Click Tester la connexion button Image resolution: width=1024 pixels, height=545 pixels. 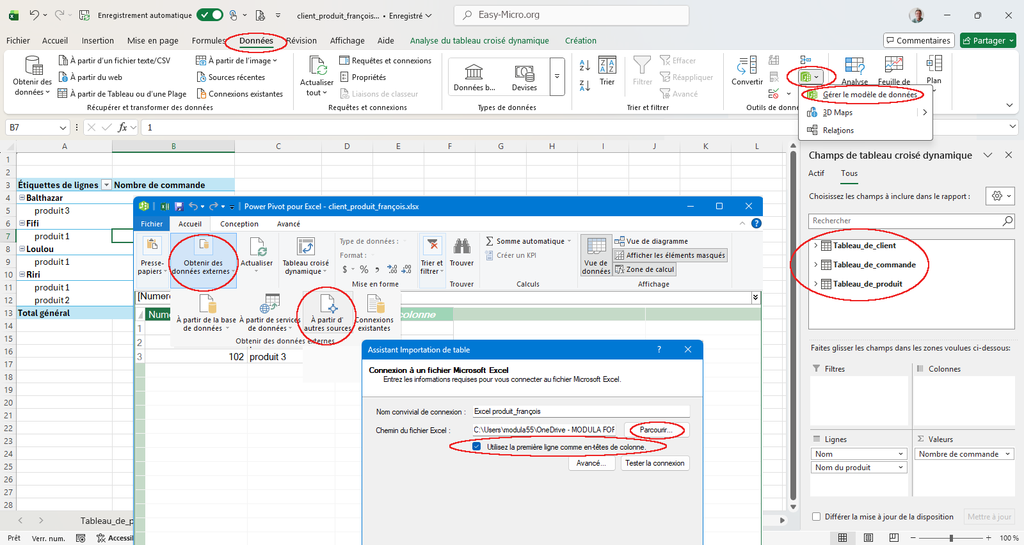tap(654, 463)
